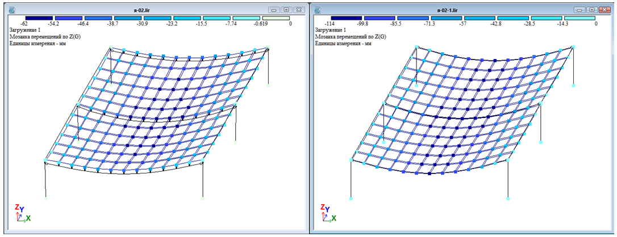Click the legend value -38.7
The height and width of the screenshot is (237, 617).
[113, 24]
